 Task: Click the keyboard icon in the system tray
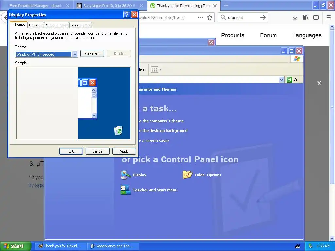tap(298, 246)
